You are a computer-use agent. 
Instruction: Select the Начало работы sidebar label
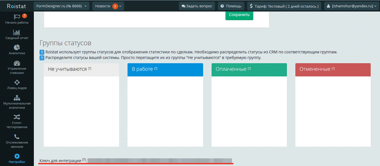point(17,23)
